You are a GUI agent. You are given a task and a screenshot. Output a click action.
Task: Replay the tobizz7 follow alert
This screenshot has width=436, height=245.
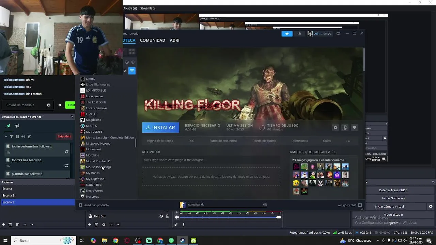point(67,166)
